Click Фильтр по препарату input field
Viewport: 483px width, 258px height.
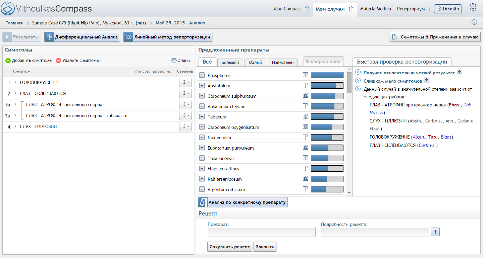(x=323, y=62)
